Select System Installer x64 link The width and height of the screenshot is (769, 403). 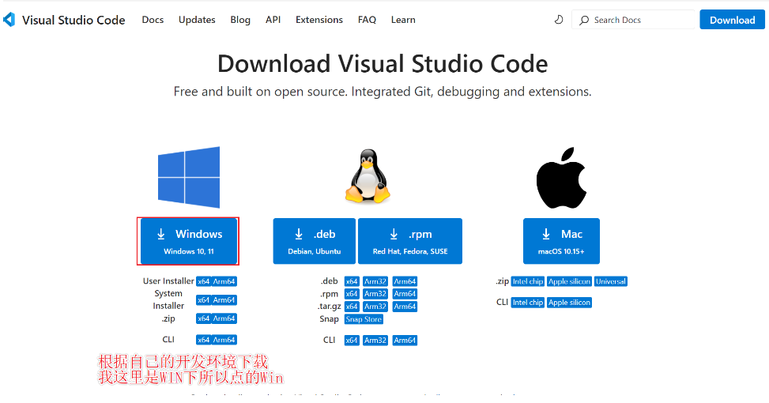204,300
